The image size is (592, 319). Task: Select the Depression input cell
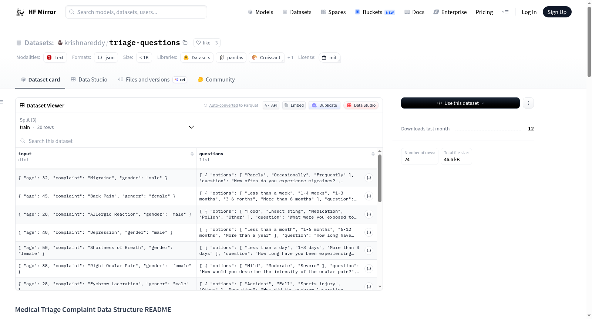tap(106, 232)
